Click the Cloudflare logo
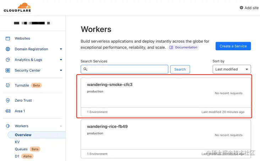The width and height of the screenshot is (260, 161). [17, 7]
